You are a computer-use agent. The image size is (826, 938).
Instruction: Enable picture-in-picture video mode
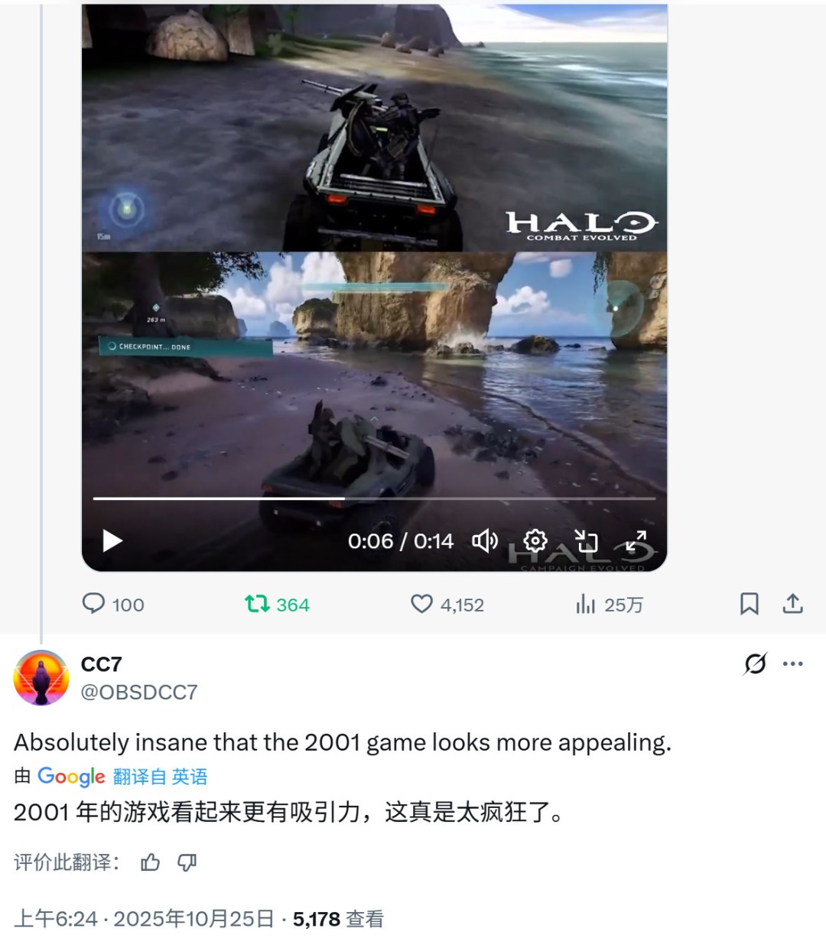click(x=586, y=541)
